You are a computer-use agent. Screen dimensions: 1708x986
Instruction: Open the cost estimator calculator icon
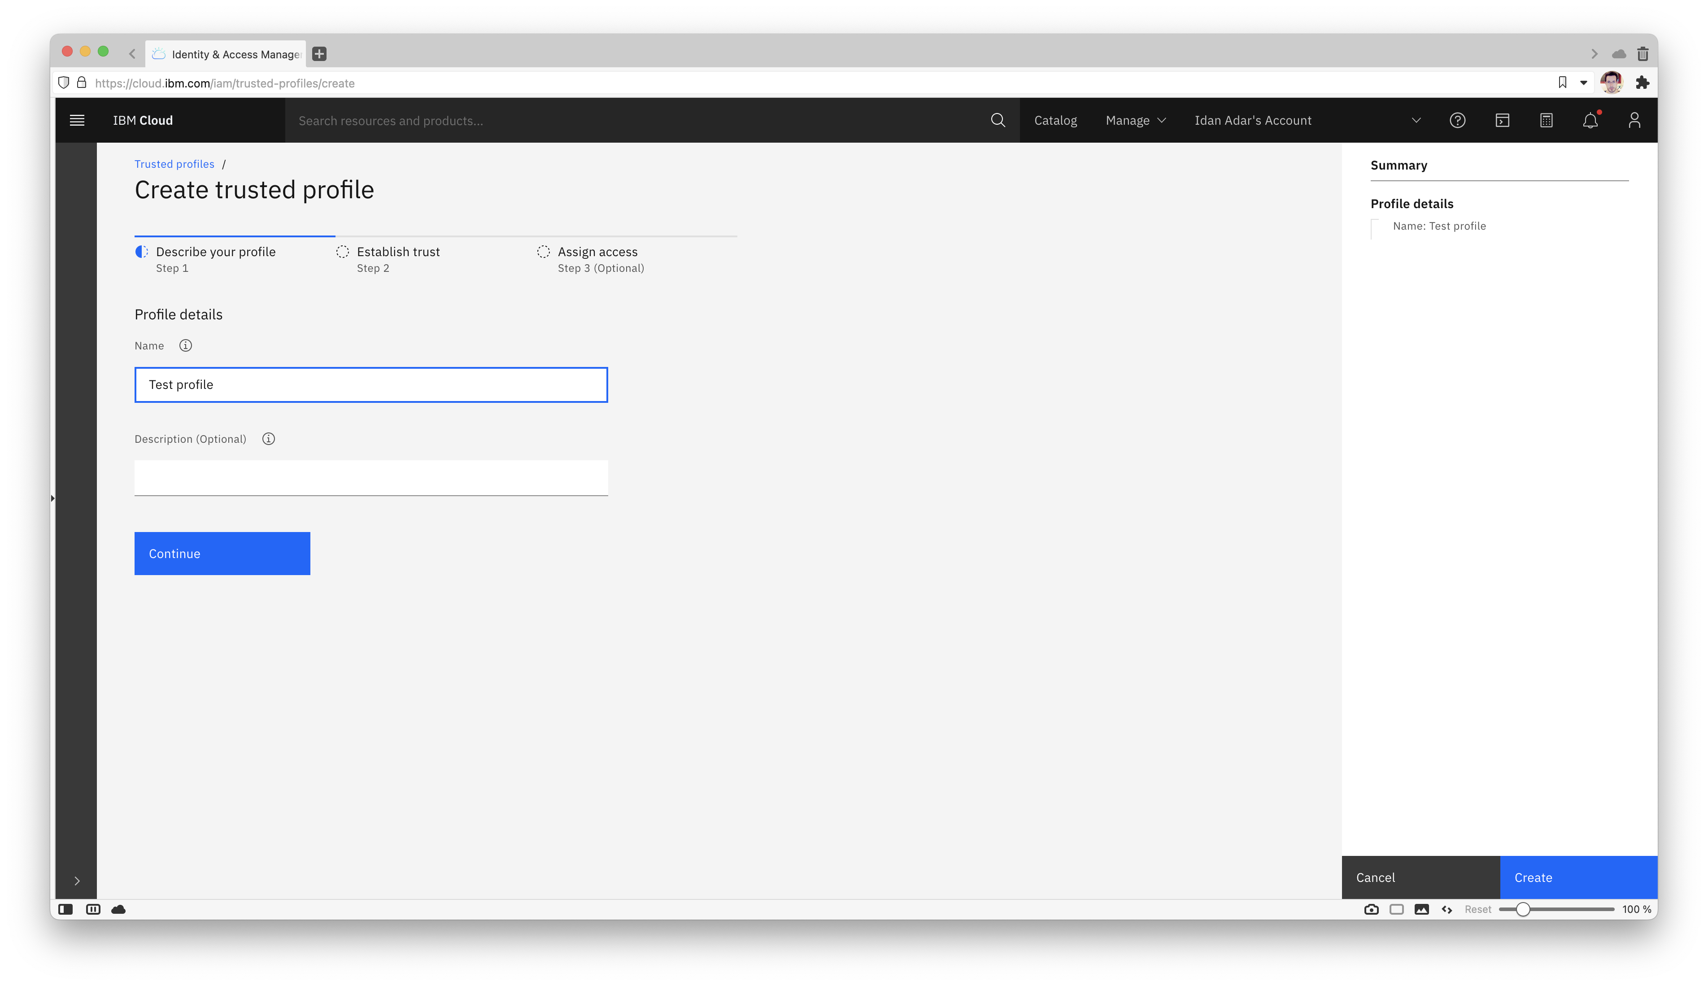pos(1546,121)
